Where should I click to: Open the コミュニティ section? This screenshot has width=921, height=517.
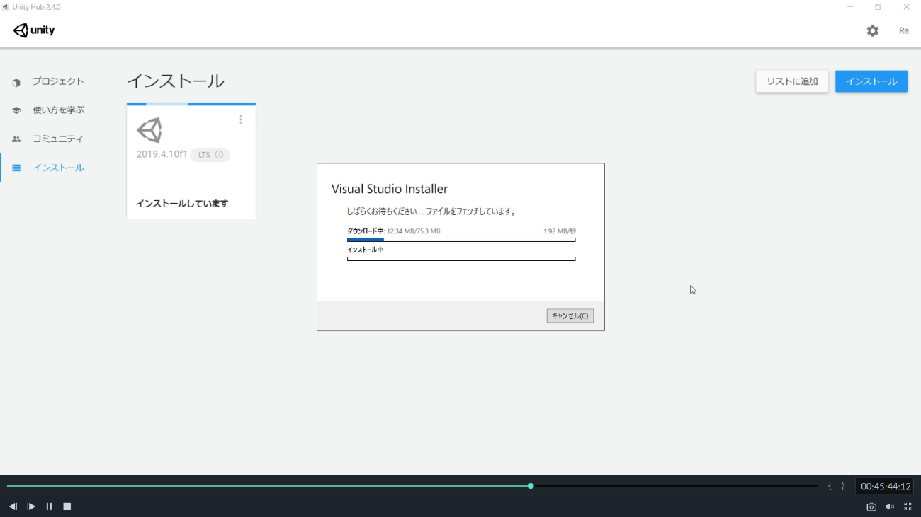coord(58,139)
